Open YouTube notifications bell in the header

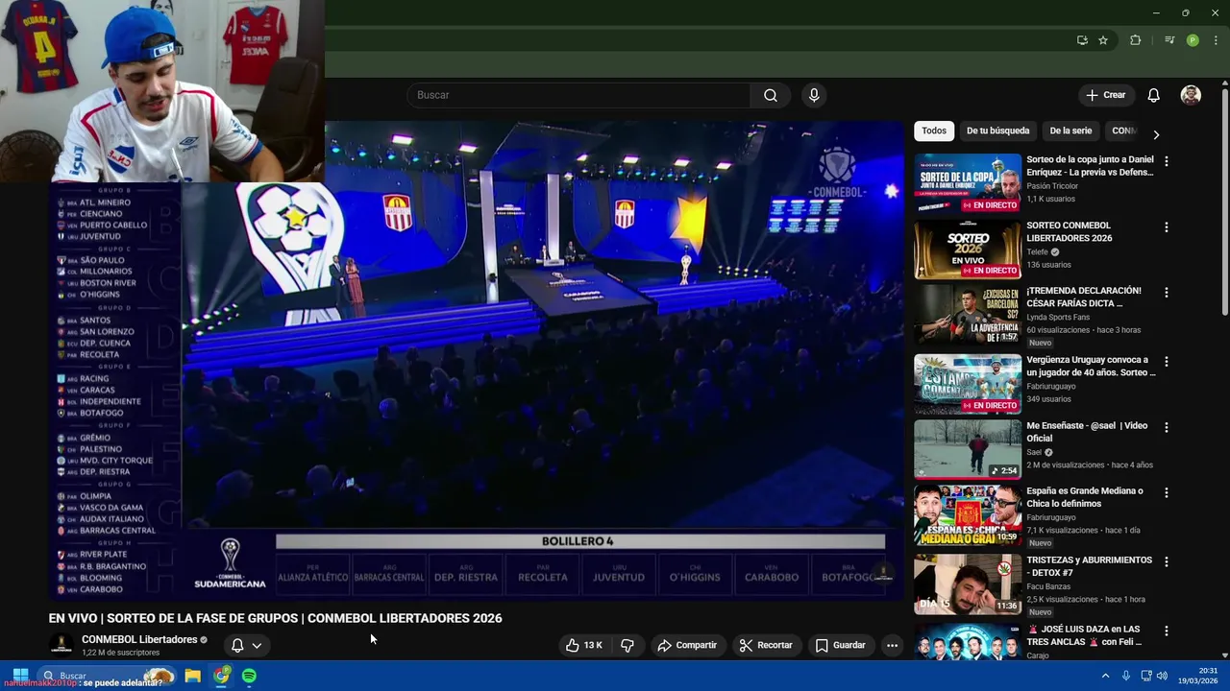click(1153, 95)
